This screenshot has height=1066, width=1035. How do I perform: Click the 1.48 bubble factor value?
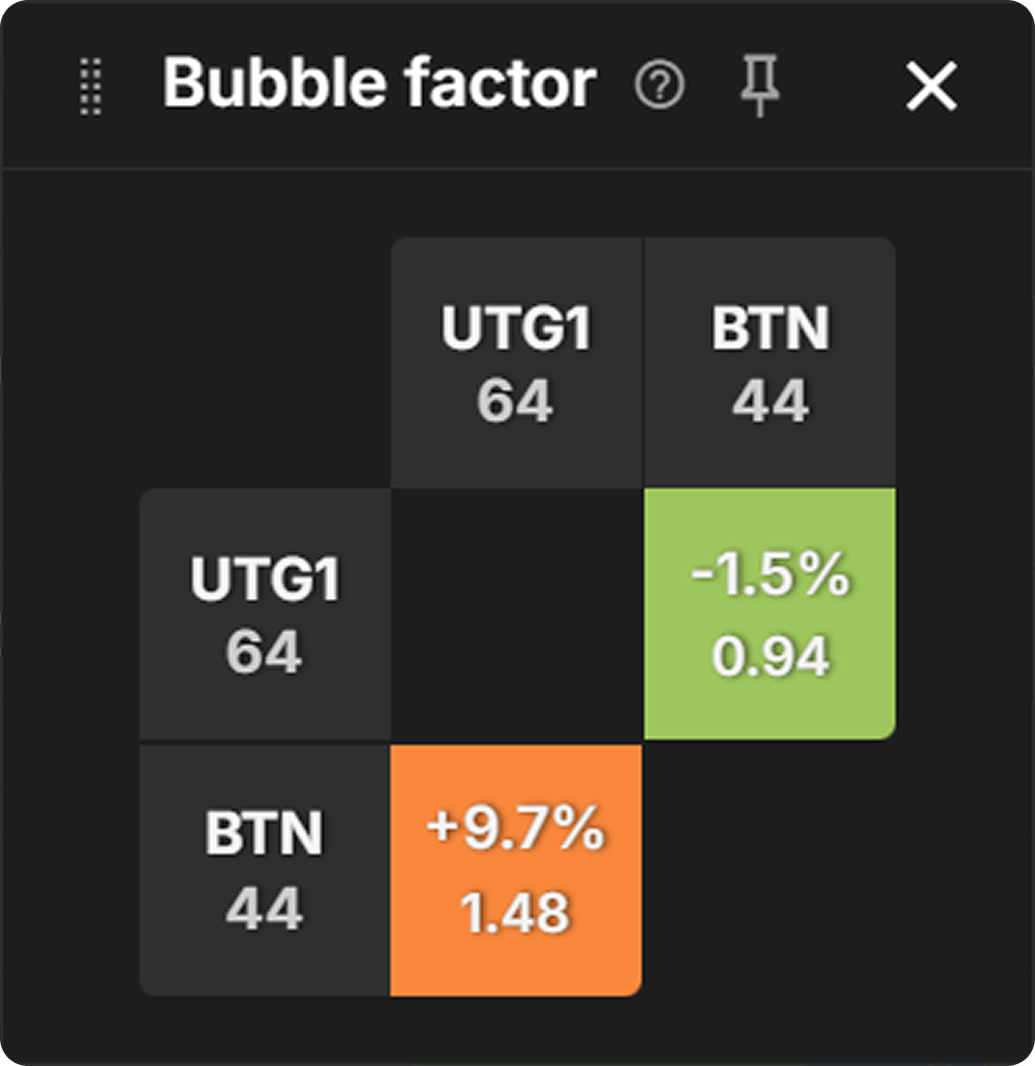point(516,913)
